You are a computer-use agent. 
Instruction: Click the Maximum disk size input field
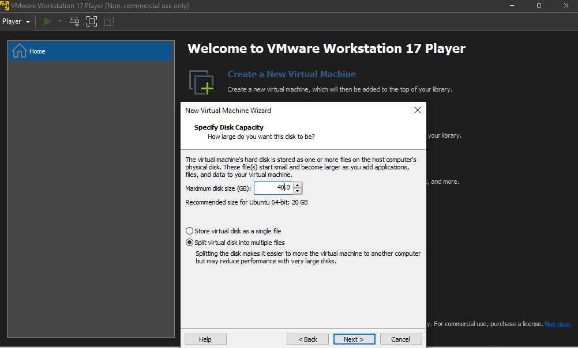273,188
